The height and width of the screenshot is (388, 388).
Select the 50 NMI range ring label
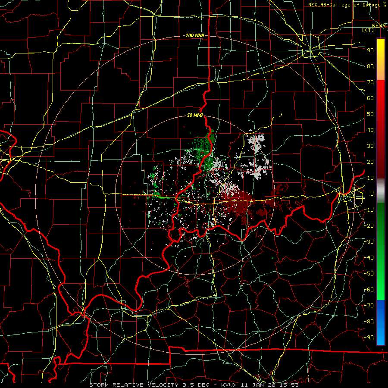(195, 115)
